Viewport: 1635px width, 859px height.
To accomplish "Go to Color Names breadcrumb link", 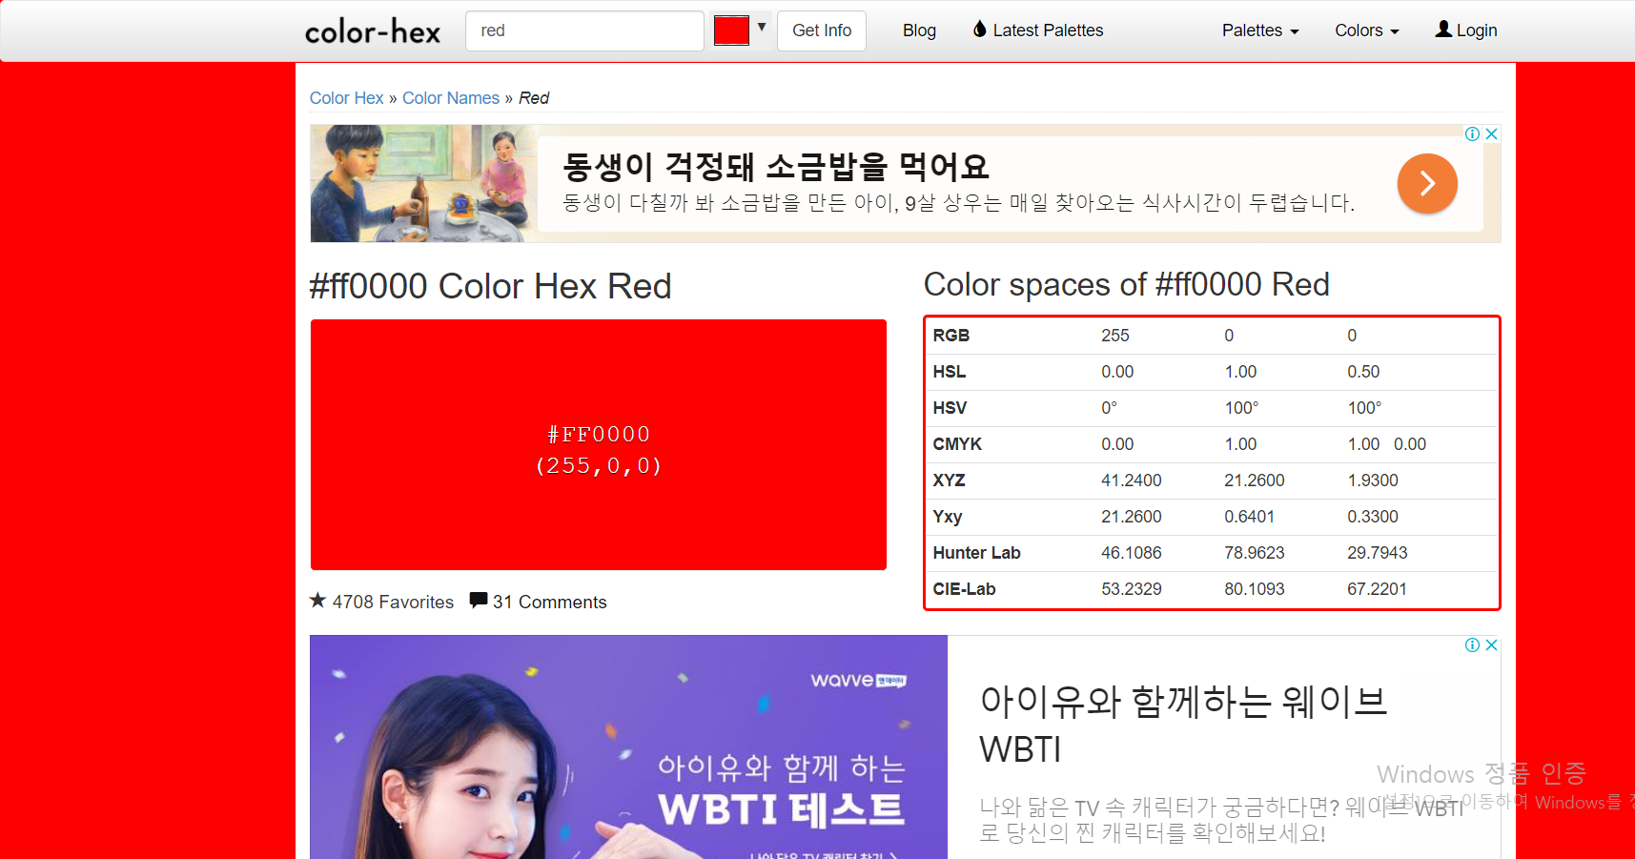I will tap(451, 98).
